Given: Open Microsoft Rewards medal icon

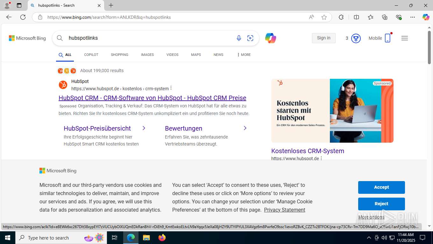Looking at the screenshot, I should (x=356, y=38).
